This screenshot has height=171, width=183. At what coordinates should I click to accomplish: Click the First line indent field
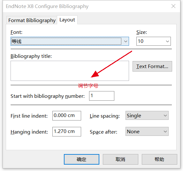point(67,116)
